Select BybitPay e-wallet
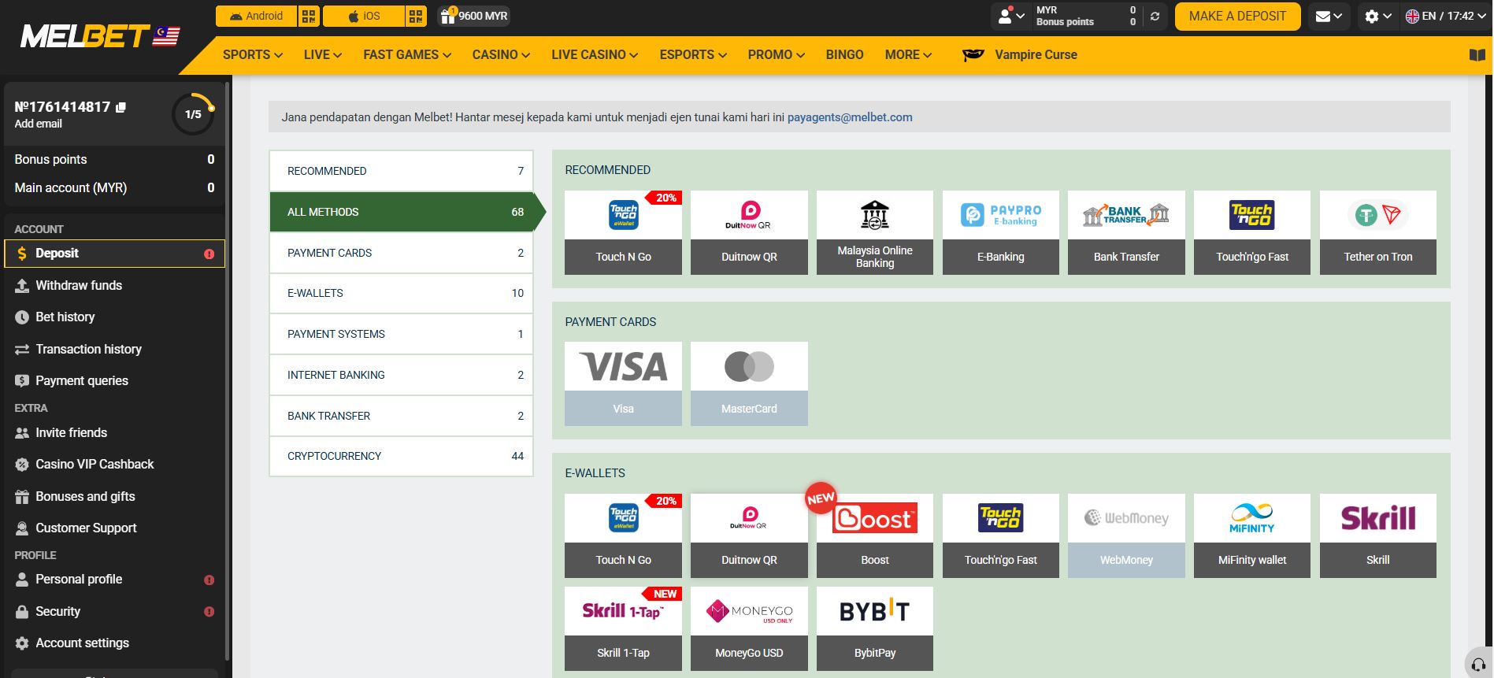Screen dimensions: 1494x678 coord(874,628)
